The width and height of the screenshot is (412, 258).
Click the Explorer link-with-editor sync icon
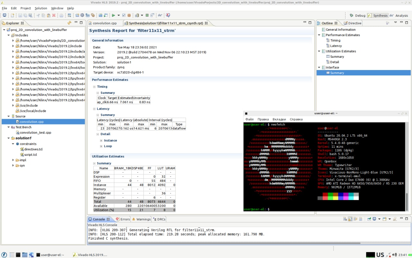click(x=69, y=23)
